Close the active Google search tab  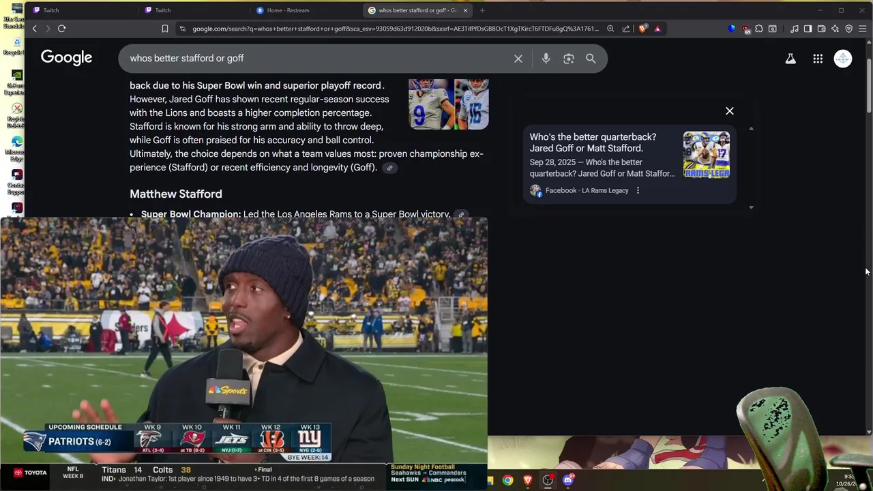tap(466, 10)
